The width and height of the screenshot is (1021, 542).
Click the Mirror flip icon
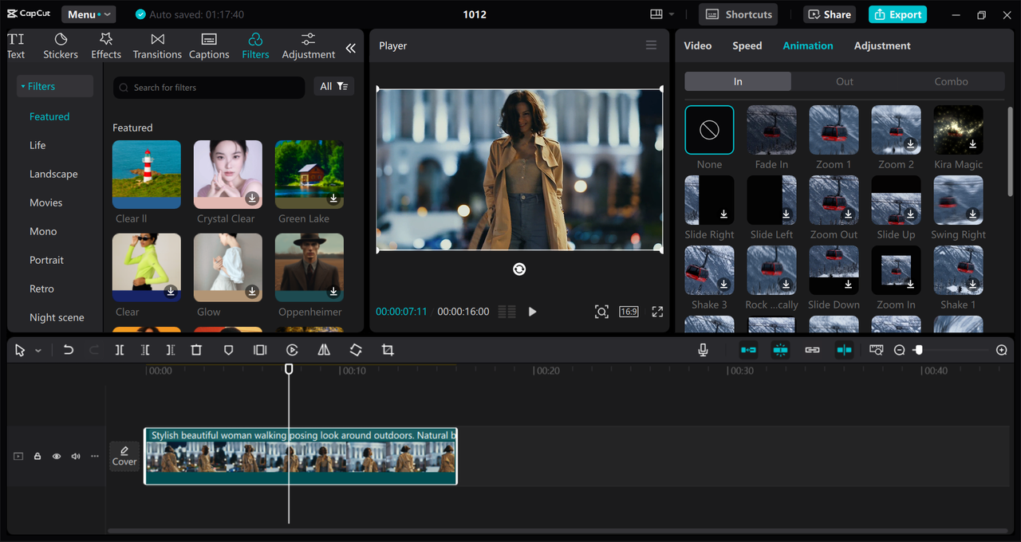(324, 350)
